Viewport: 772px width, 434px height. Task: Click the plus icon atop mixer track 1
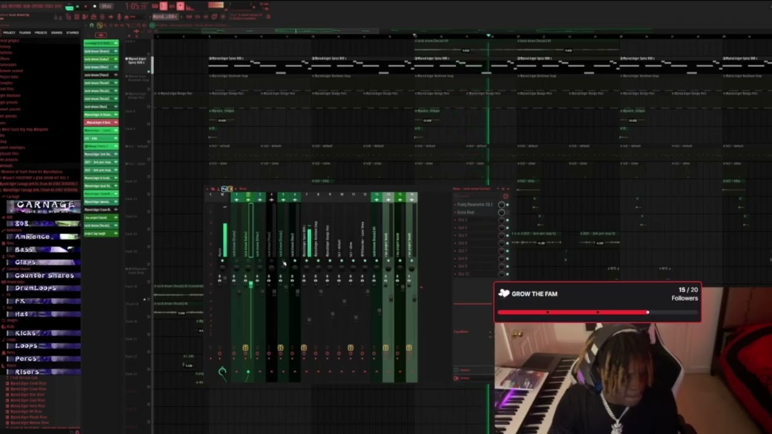(x=236, y=200)
